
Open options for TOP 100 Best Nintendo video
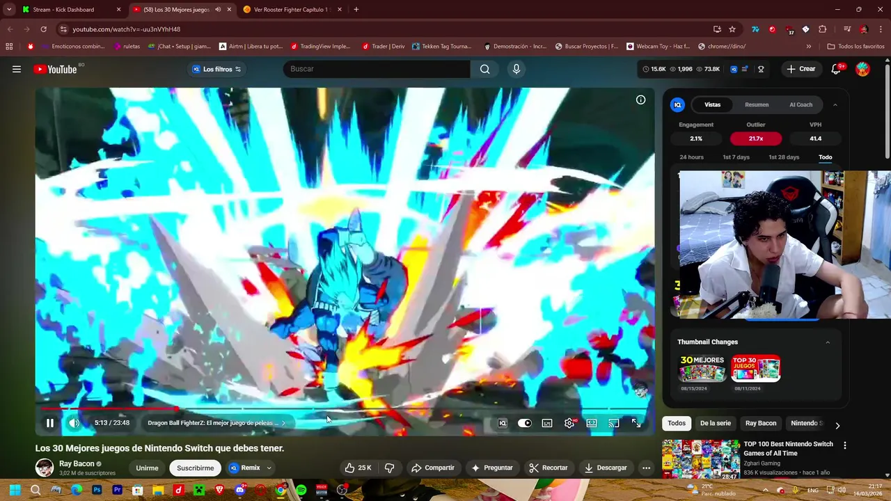tap(845, 445)
